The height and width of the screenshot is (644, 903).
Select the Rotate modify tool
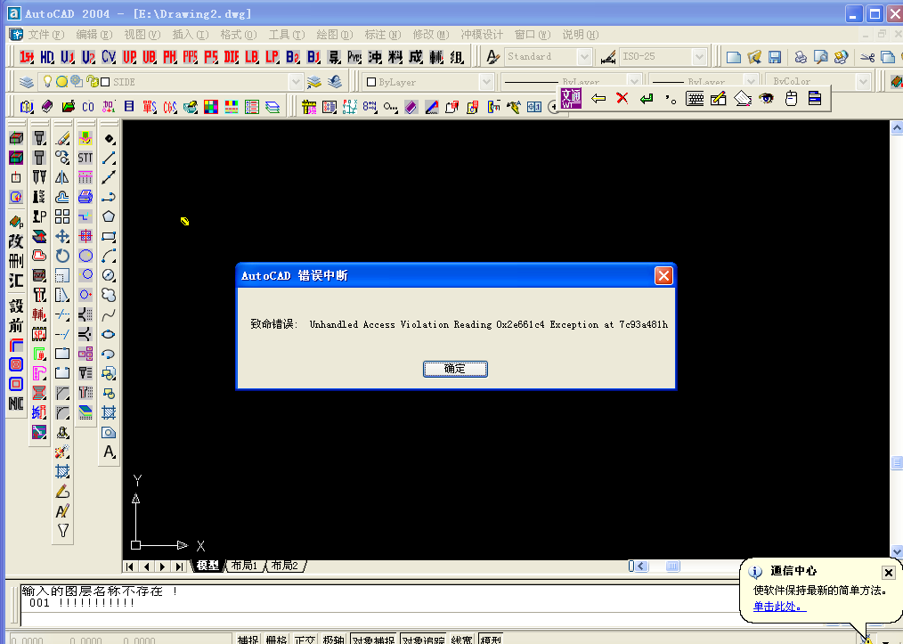tap(62, 256)
